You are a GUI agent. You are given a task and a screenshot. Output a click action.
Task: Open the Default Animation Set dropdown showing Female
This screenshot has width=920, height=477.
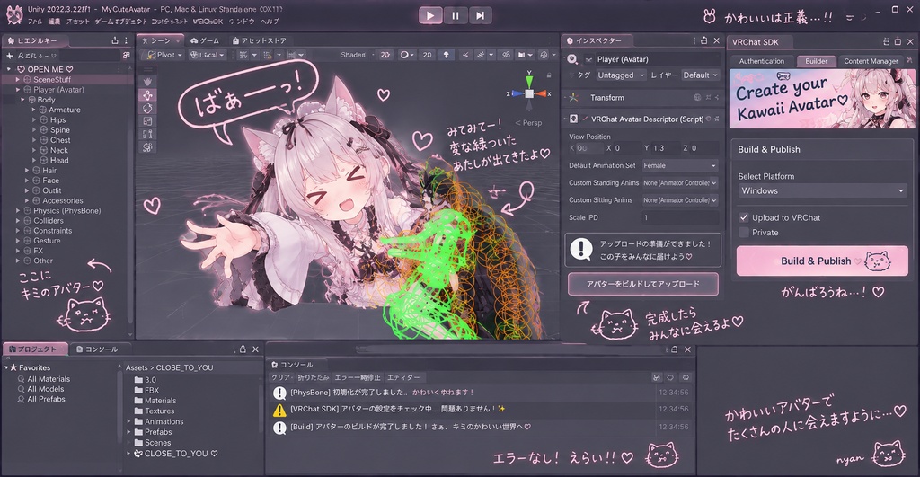tap(680, 165)
